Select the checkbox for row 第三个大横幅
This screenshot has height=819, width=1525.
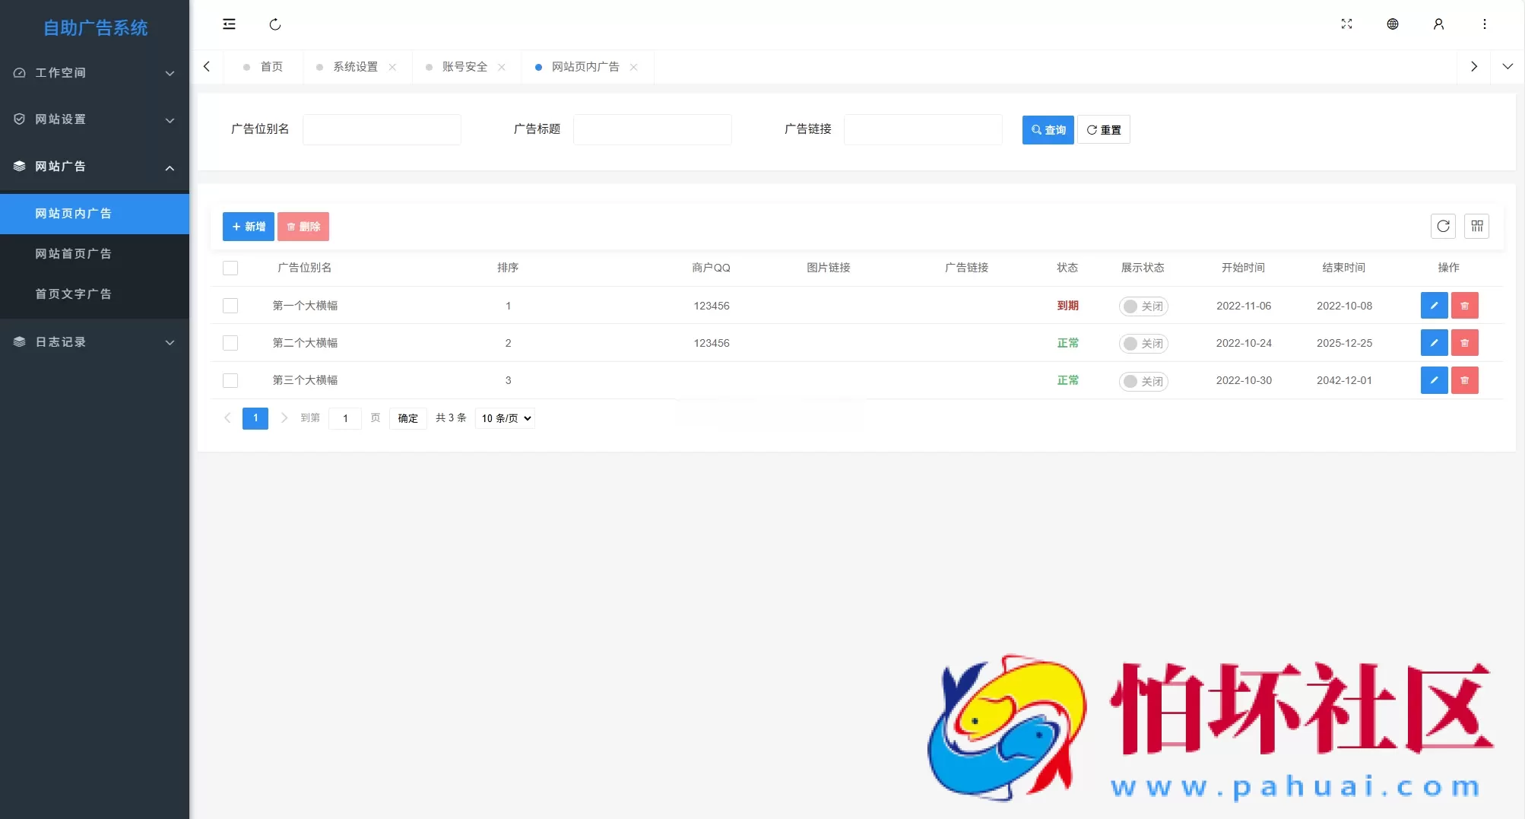(x=230, y=380)
